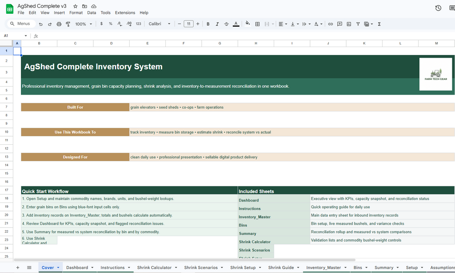Open the functions (Σ) menu
455x273 pixels.
[x=379, y=24]
